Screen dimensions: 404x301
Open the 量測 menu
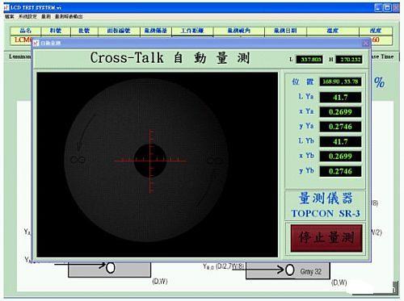(46, 17)
